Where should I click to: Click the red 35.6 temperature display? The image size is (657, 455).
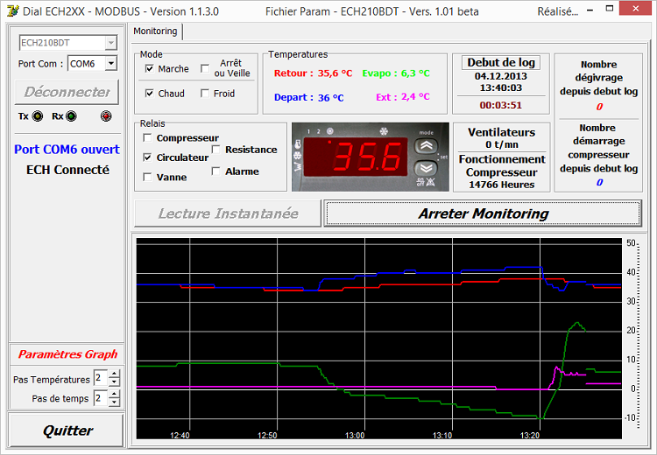coord(368,157)
